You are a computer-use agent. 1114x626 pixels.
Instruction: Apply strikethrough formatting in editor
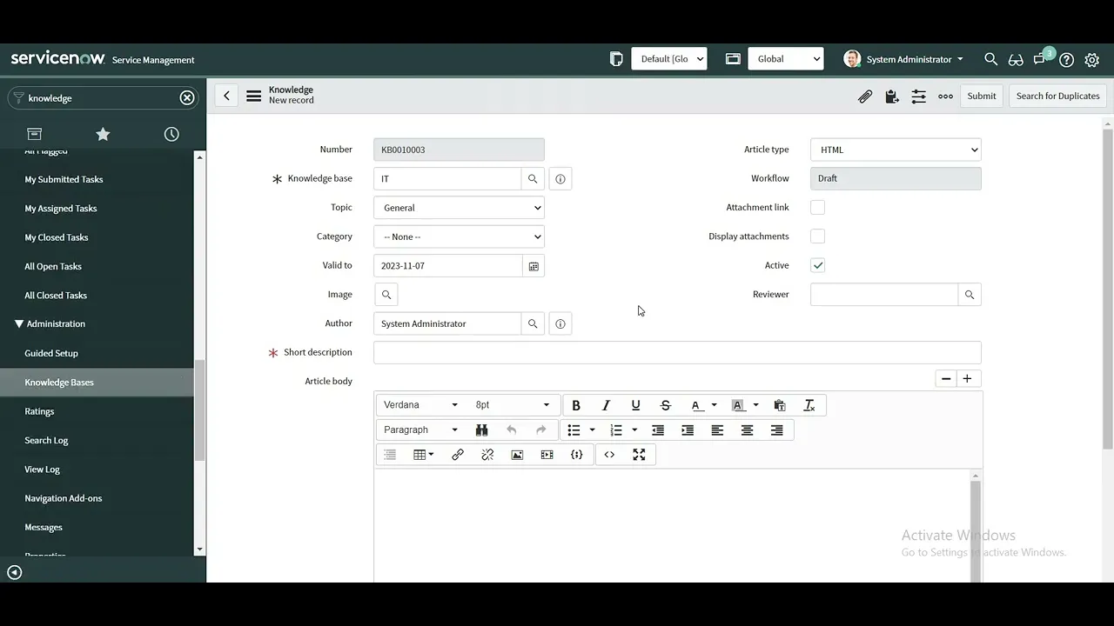point(666,405)
